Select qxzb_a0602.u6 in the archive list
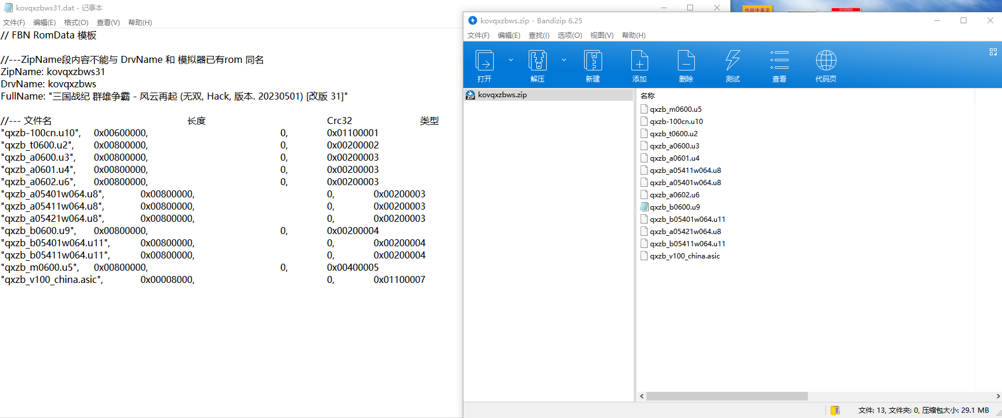The image size is (1002, 418). [674, 194]
